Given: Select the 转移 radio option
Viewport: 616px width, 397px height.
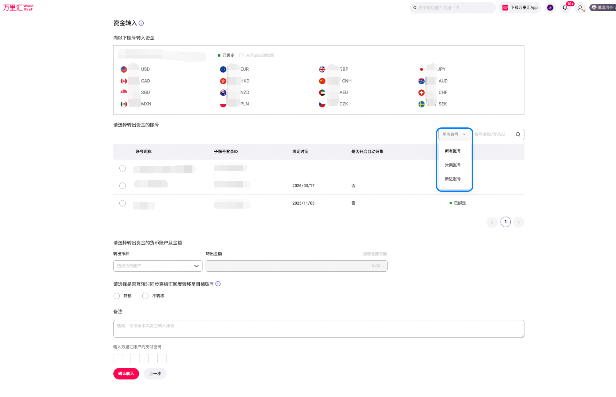Looking at the screenshot, I should coord(117,296).
